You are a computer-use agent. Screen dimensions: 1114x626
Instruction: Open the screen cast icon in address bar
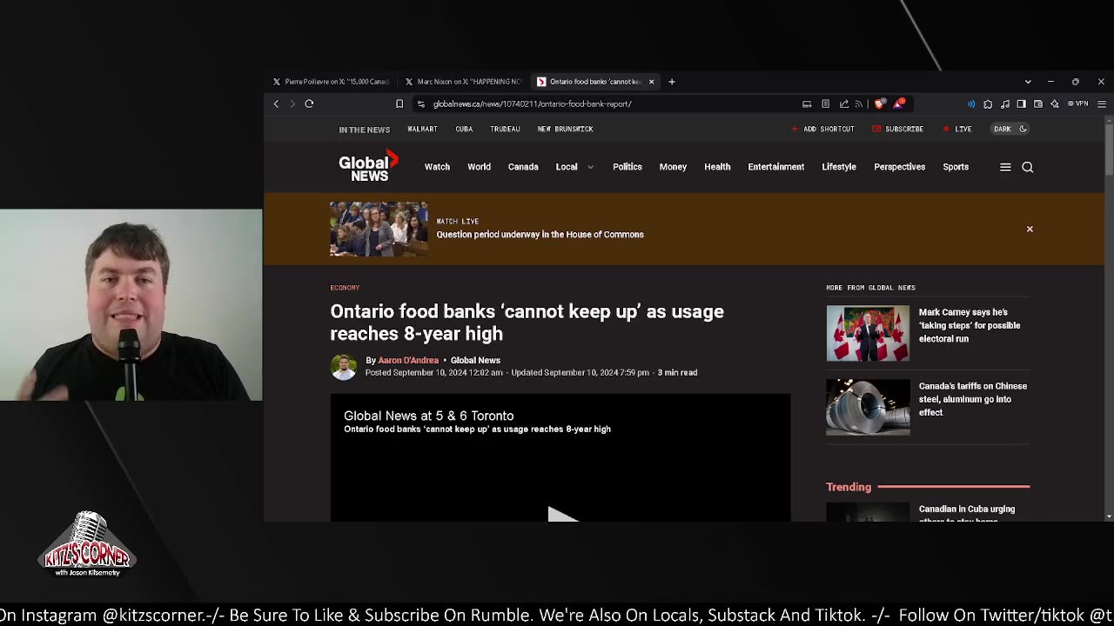[x=807, y=103]
